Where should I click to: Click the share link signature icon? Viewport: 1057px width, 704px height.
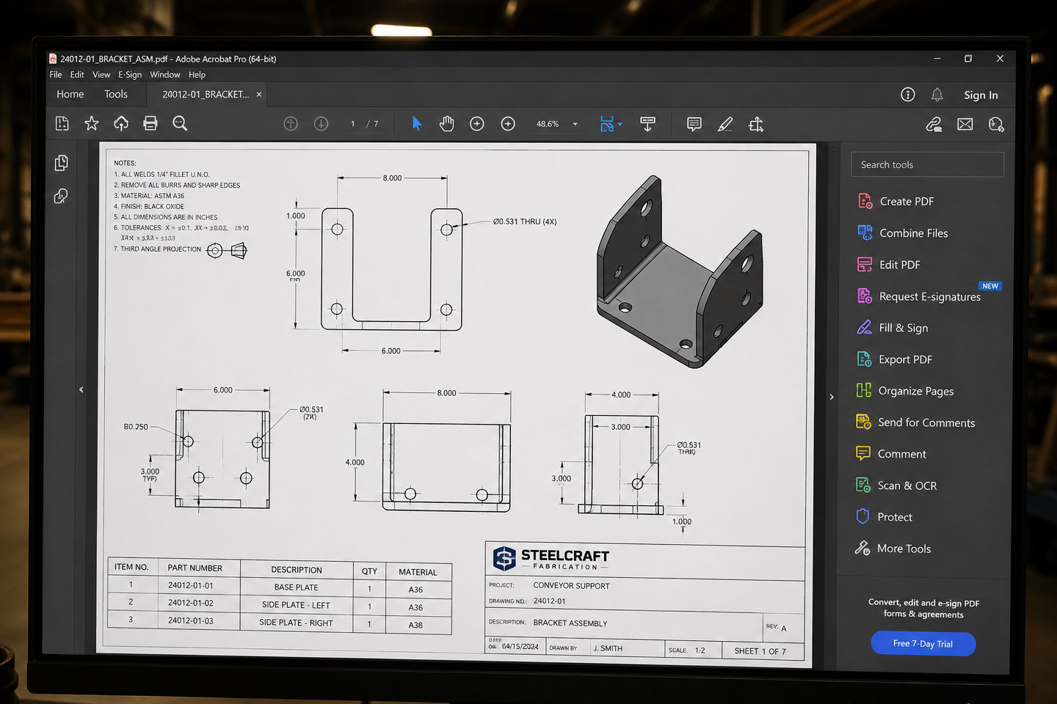tap(934, 125)
